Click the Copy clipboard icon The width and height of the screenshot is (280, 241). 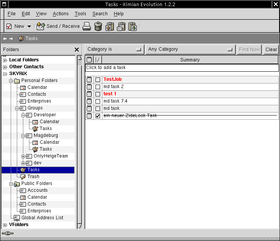[121, 27]
